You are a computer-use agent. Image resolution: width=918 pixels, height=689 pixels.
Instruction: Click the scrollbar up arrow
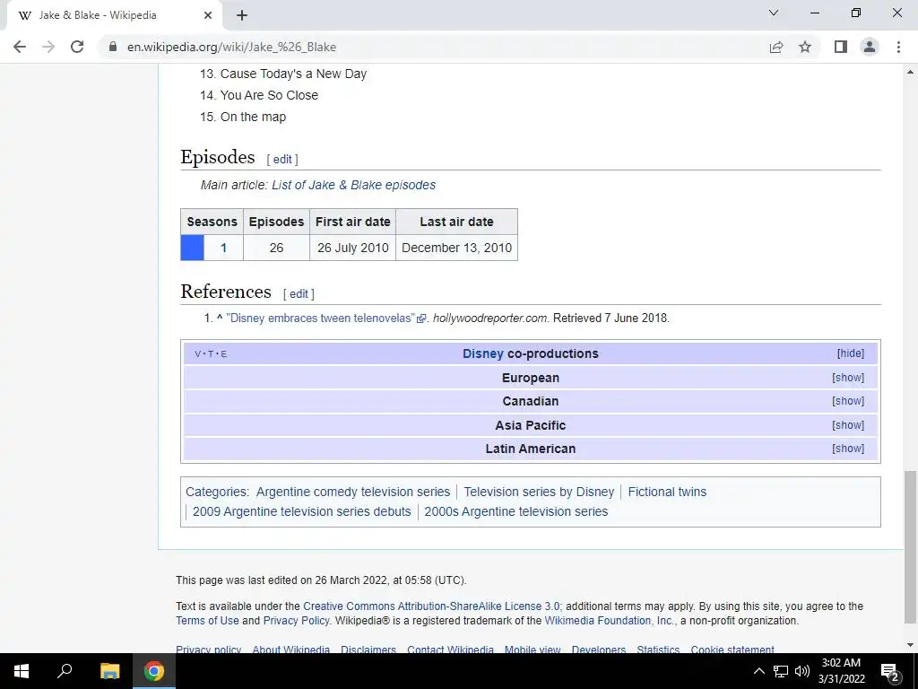point(910,72)
